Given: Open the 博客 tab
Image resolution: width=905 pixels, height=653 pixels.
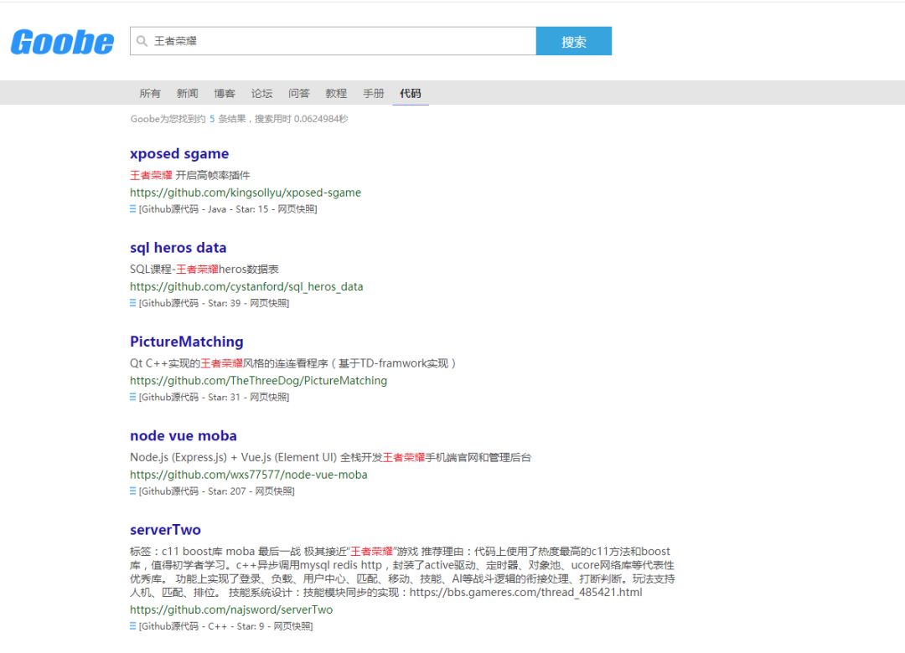Looking at the screenshot, I should tap(225, 94).
